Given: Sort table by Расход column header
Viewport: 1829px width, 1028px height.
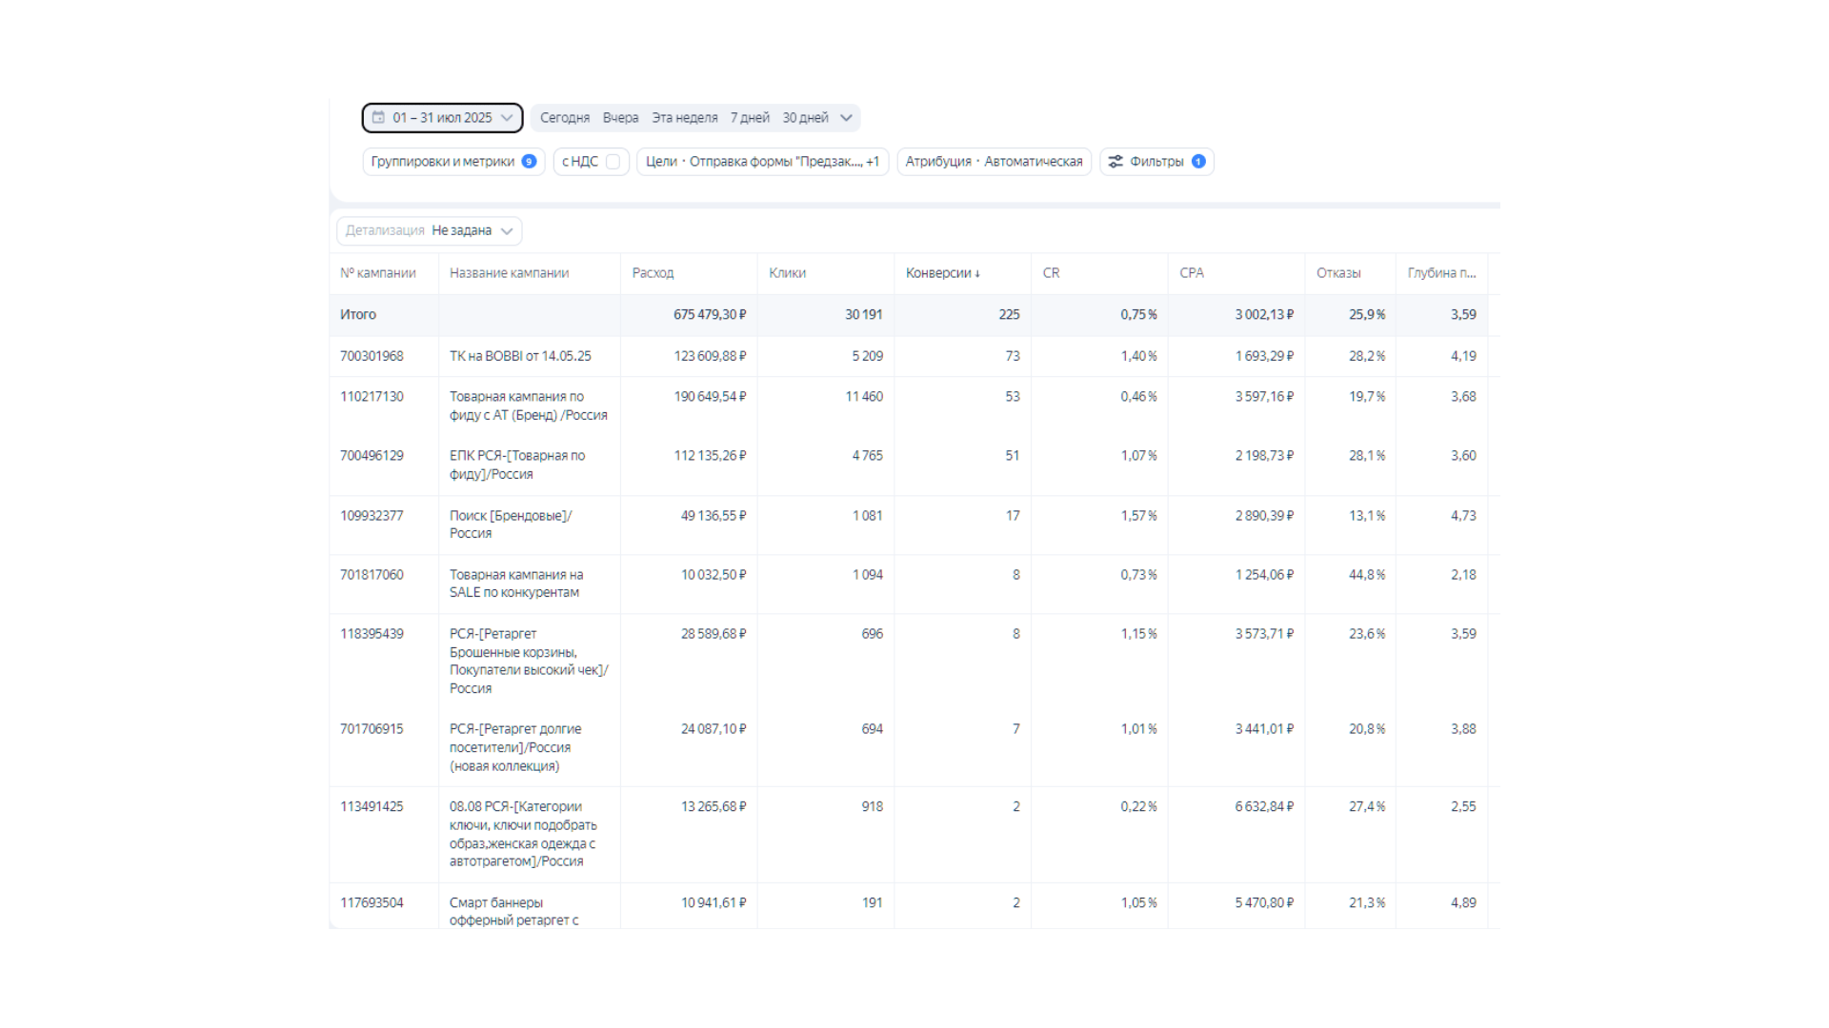Looking at the screenshot, I should click(x=653, y=273).
